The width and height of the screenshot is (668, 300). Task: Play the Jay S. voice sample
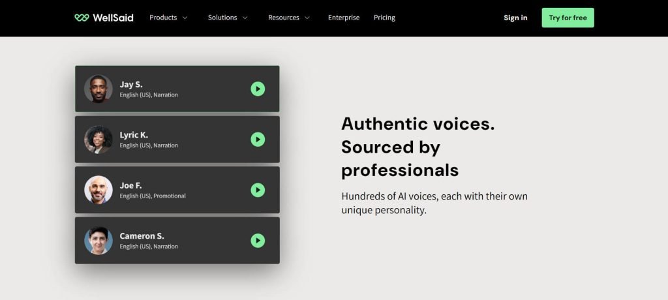coord(258,89)
